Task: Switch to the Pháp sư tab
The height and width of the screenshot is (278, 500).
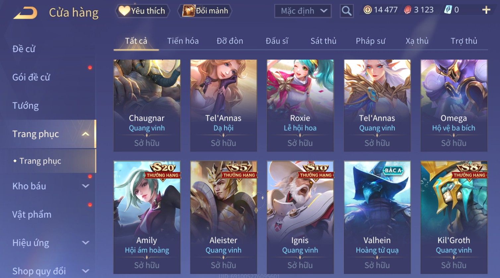Action: point(370,41)
